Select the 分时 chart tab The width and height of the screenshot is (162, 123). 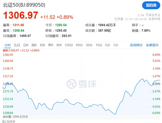point(7,45)
